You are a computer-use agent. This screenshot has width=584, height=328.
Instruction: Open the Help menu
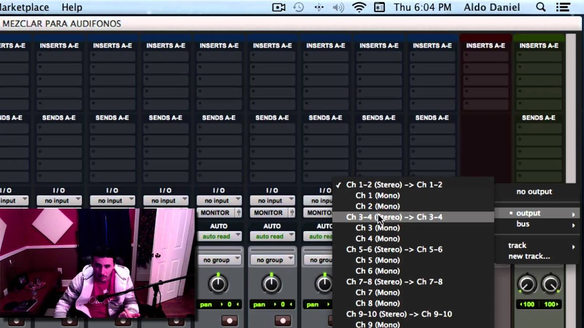[x=72, y=7]
